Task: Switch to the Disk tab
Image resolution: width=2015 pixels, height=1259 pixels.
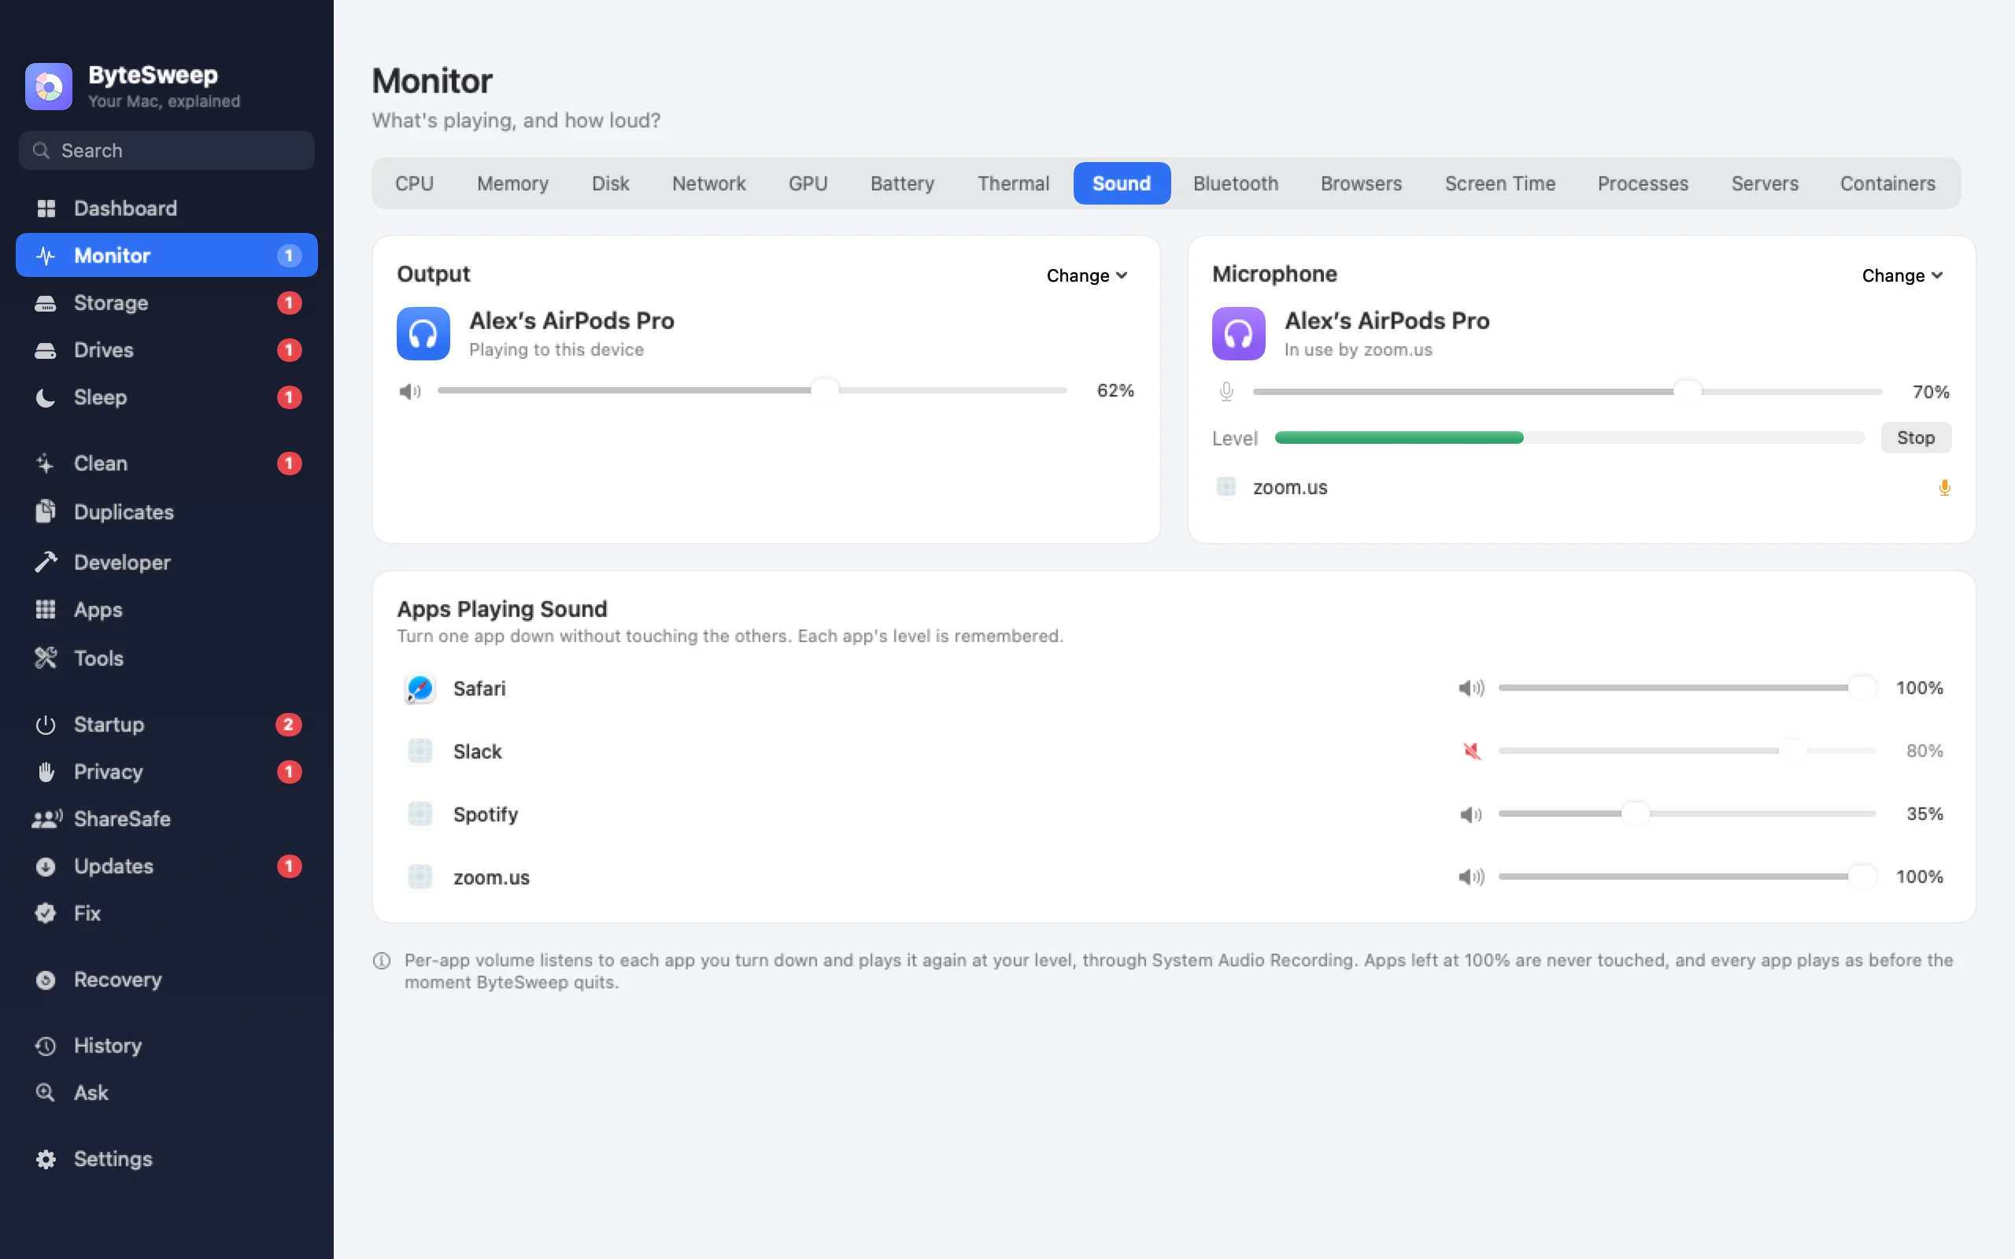Action: pos(610,183)
